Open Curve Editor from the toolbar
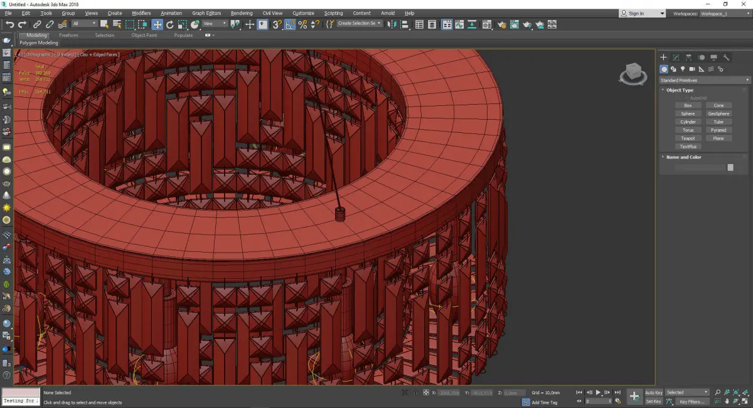This screenshot has height=408, width=753. pyautogui.click(x=458, y=24)
